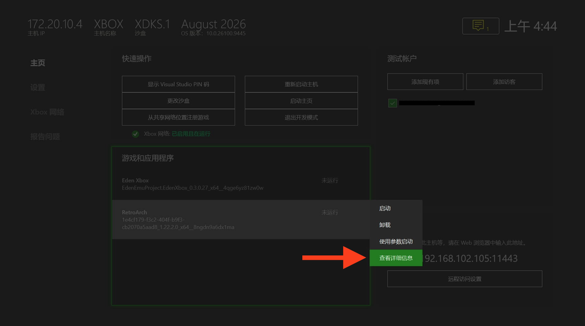Select the Eden Xbox app row
Screen dimensions: 585x326
241,184
